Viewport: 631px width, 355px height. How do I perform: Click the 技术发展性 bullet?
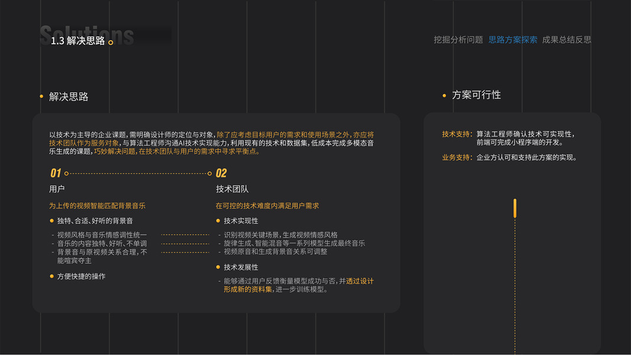tap(241, 267)
